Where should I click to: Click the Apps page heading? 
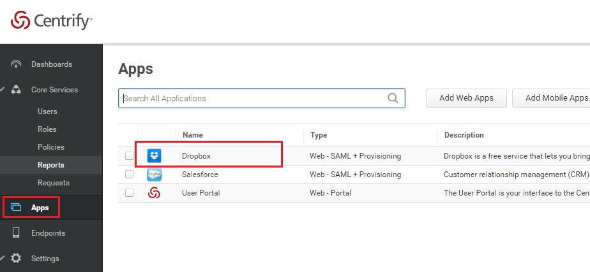coord(135,69)
